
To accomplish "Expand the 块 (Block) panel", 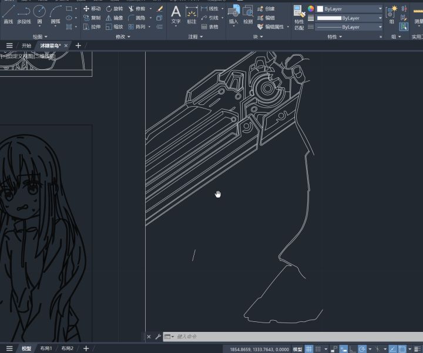I will (258, 36).
